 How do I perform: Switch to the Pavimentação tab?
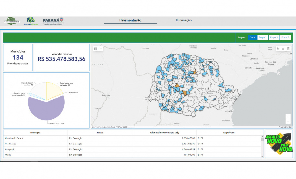[x=130, y=20]
